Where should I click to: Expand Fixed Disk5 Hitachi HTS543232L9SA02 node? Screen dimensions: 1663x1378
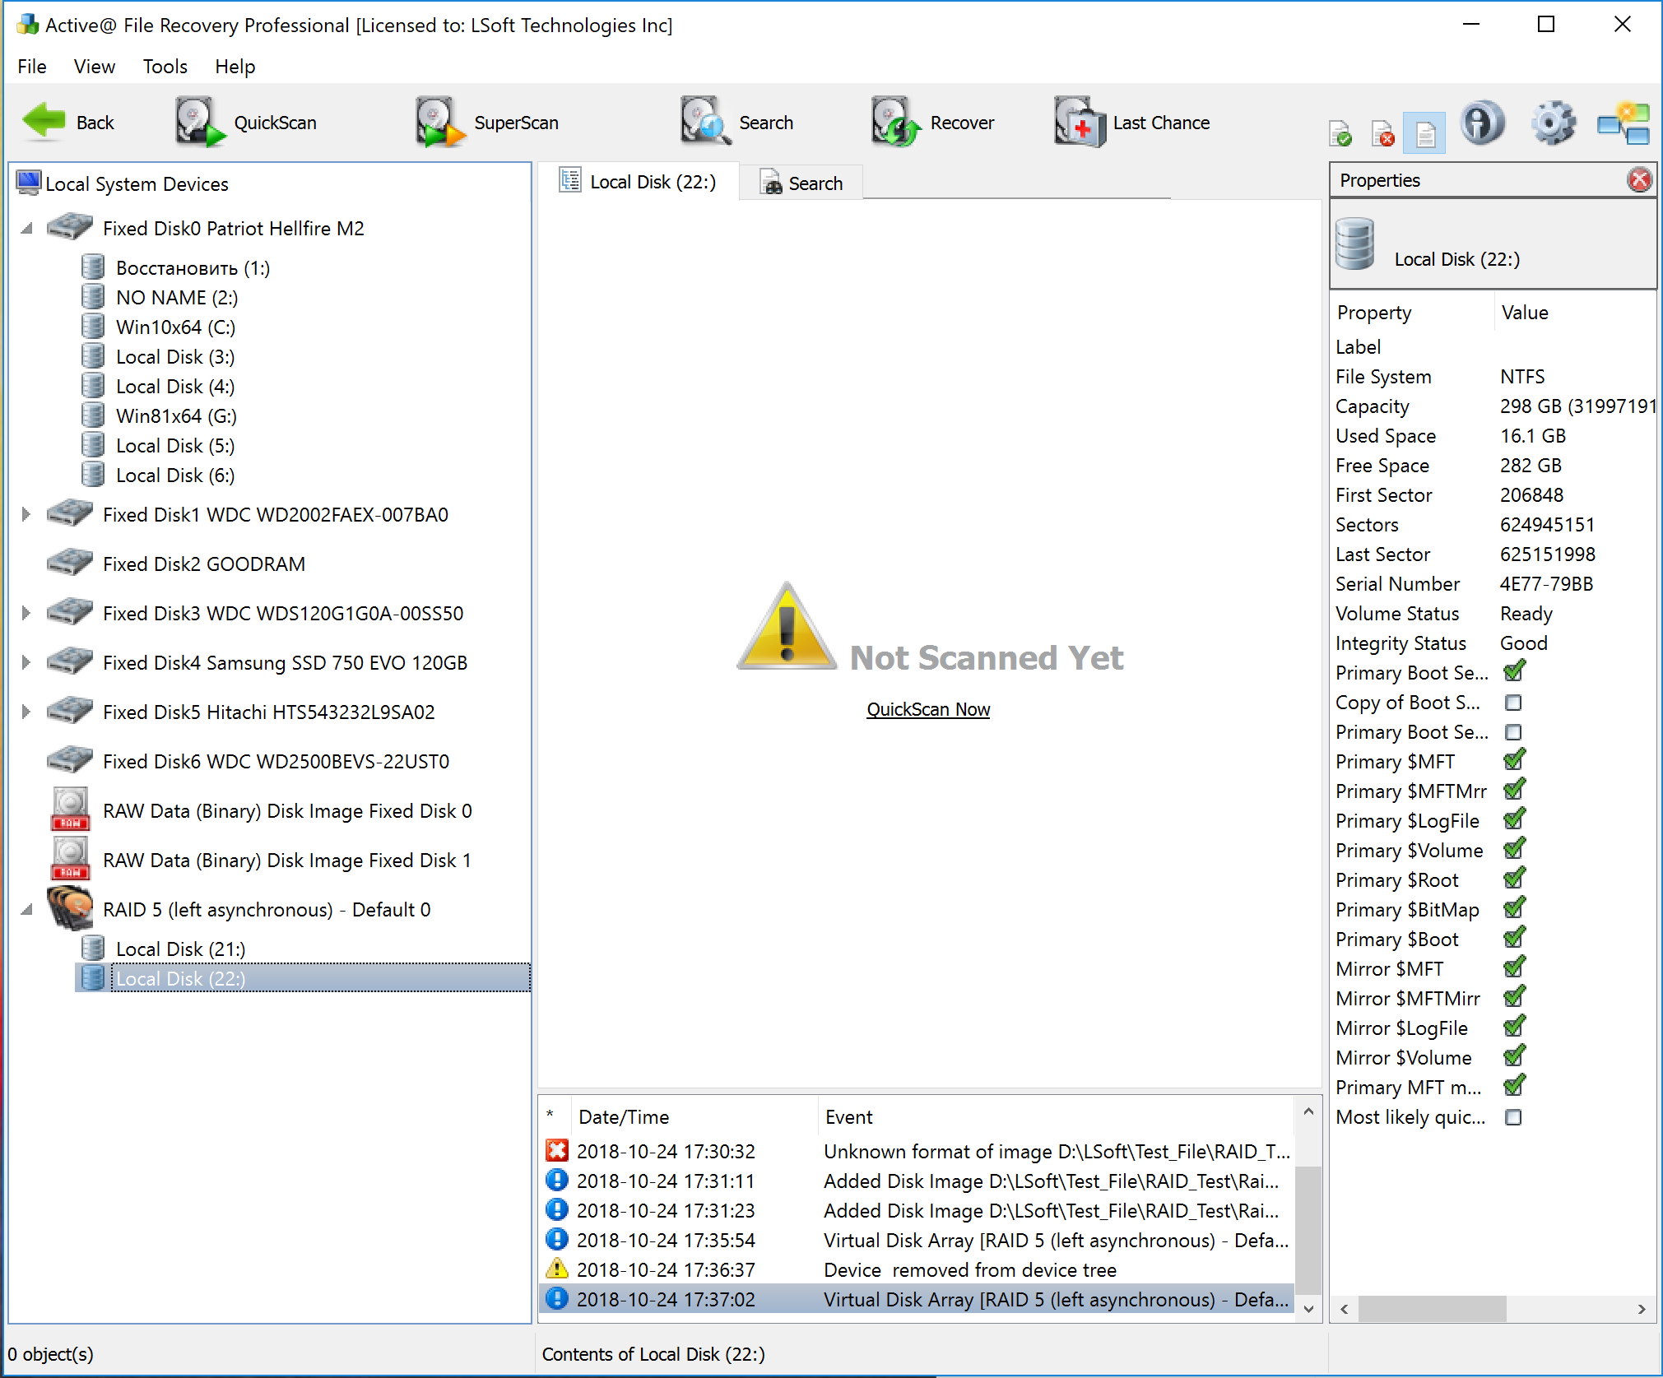pyautogui.click(x=26, y=712)
